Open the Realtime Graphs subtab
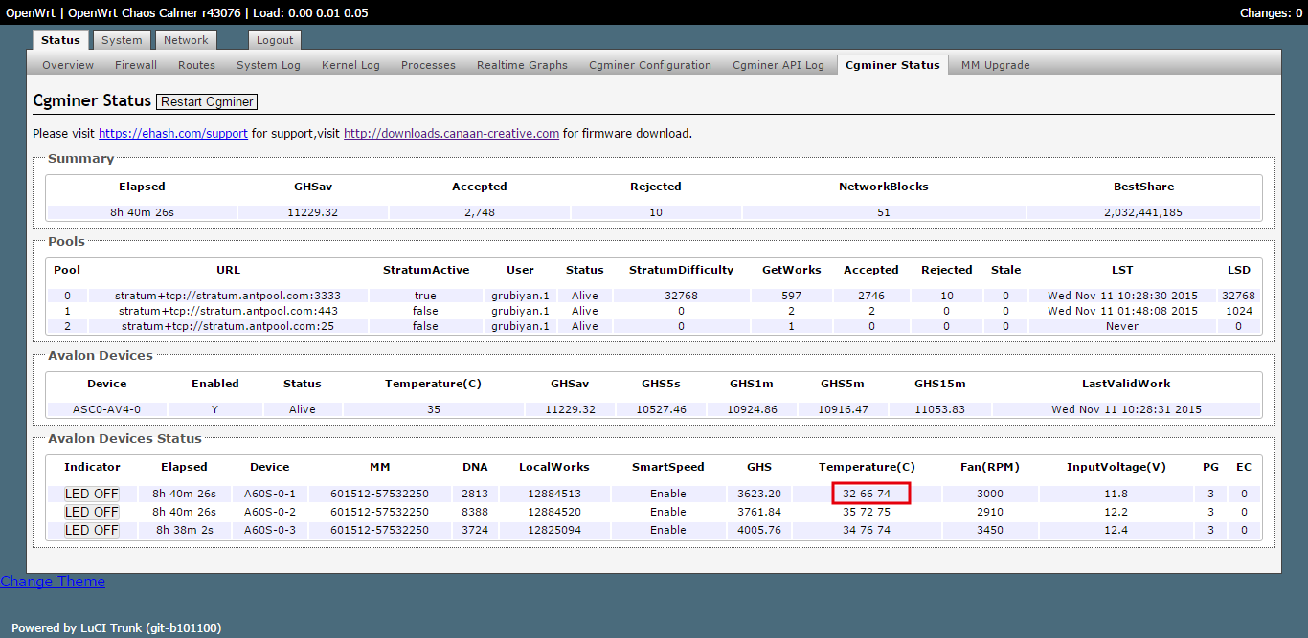 pyautogui.click(x=522, y=65)
